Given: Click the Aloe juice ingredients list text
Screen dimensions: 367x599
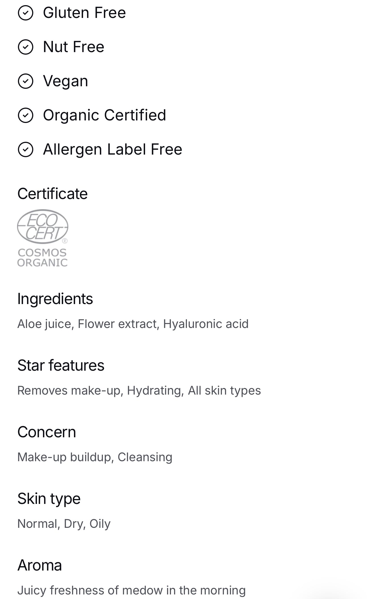Looking at the screenshot, I should (x=133, y=324).
